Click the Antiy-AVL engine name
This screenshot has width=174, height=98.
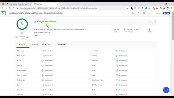[95, 61]
